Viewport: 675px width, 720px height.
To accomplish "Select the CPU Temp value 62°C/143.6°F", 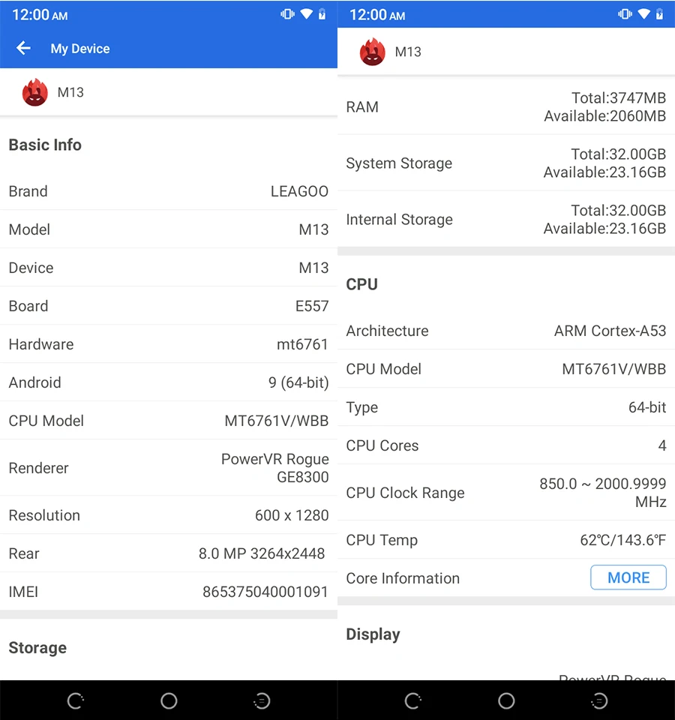I will pos(623,540).
